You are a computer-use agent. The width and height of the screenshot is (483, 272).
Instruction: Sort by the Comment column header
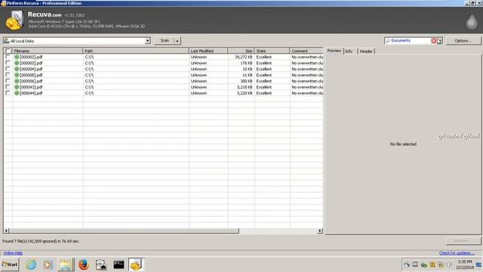click(x=306, y=51)
